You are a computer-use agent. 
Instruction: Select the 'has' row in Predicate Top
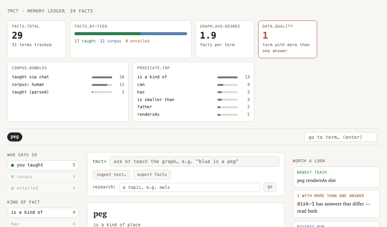click(x=193, y=92)
